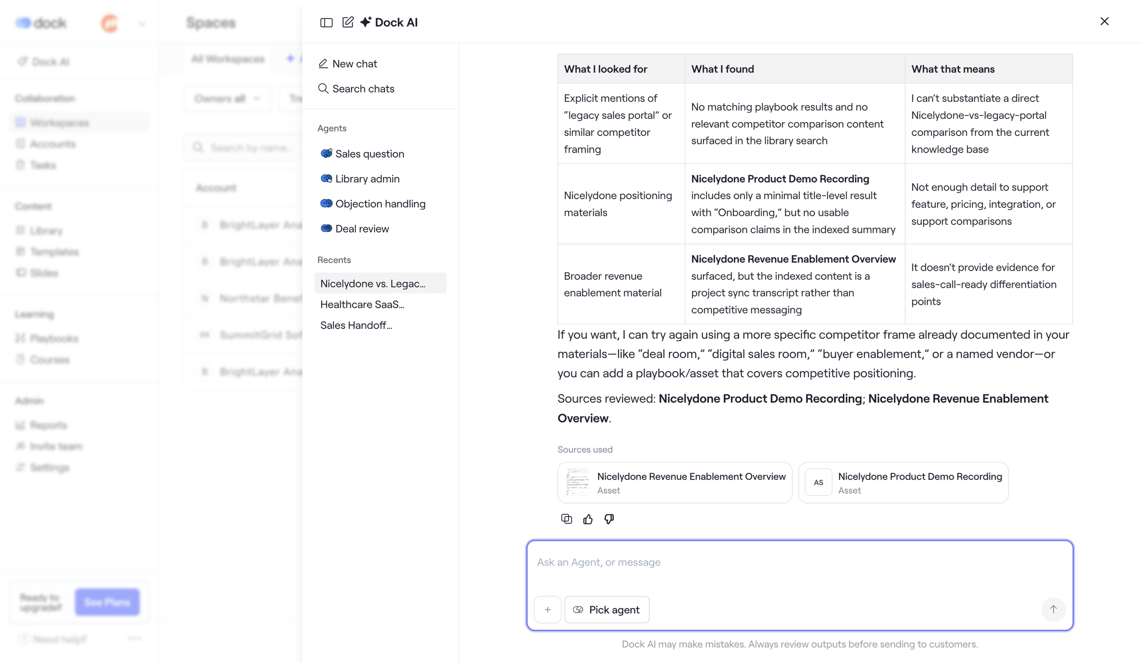Screen dimensions: 1141x663
Task: Open Nicelydone Product Demo Recording source card
Action: pos(903,483)
